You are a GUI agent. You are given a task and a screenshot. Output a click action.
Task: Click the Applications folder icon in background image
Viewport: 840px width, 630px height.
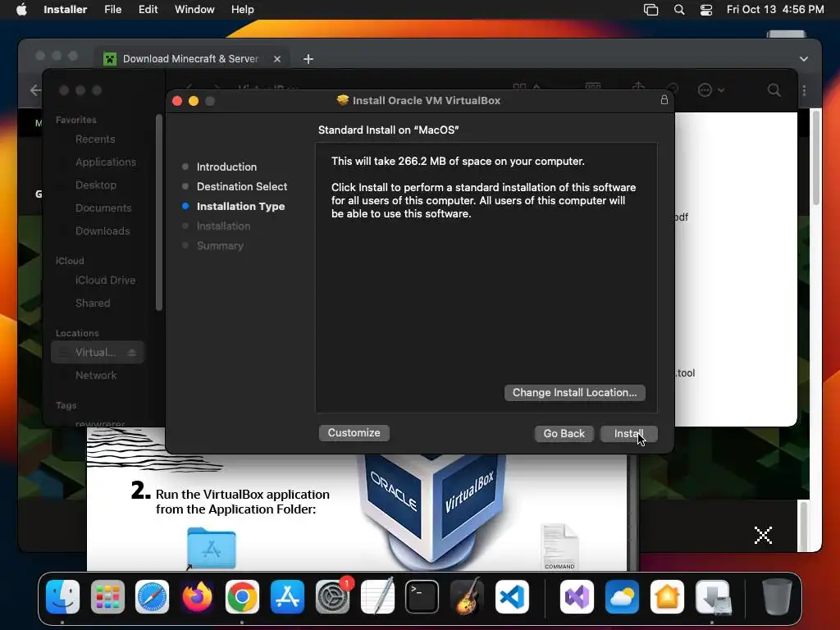211,548
